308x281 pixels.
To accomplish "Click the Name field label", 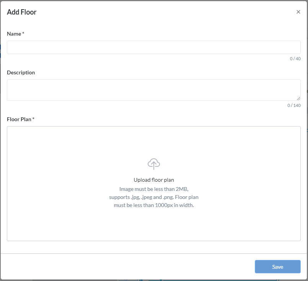I will point(14,34).
